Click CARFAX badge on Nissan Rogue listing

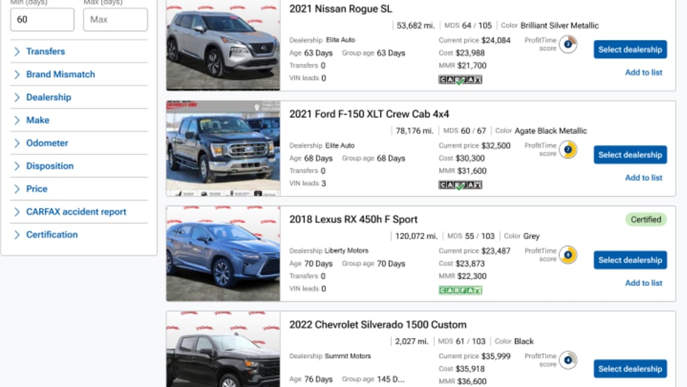click(x=460, y=80)
